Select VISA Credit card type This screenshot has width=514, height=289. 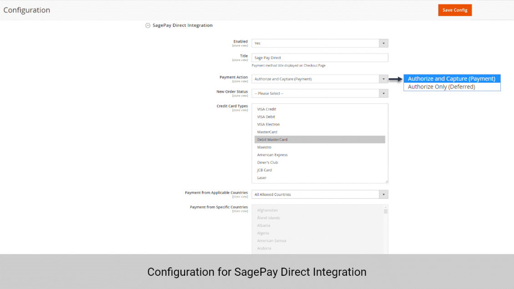click(x=320, y=109)
